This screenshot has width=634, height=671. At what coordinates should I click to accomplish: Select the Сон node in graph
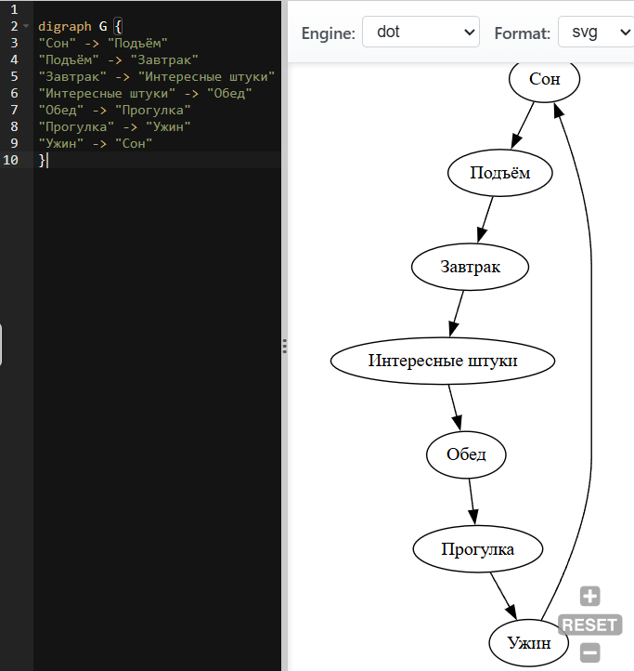click(x=544, y=80)
